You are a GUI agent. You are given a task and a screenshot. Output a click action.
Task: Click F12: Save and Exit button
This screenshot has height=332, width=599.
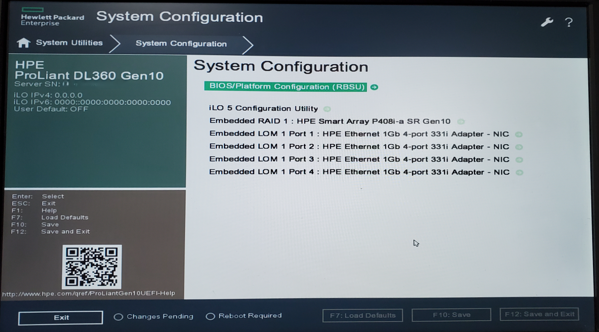tap(539, 314)
